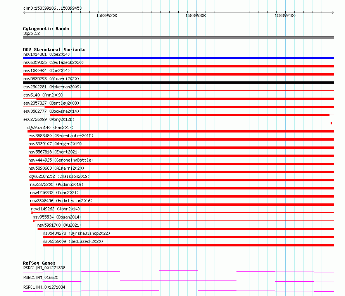Click the Cytogenetic Bands track title

click(x=46, y=29)
